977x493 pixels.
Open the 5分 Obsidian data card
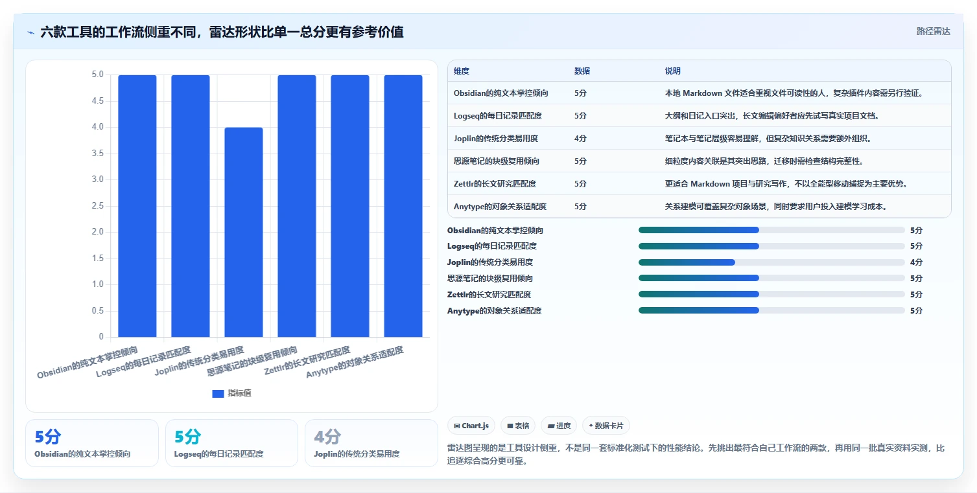[x=92, y=443]
